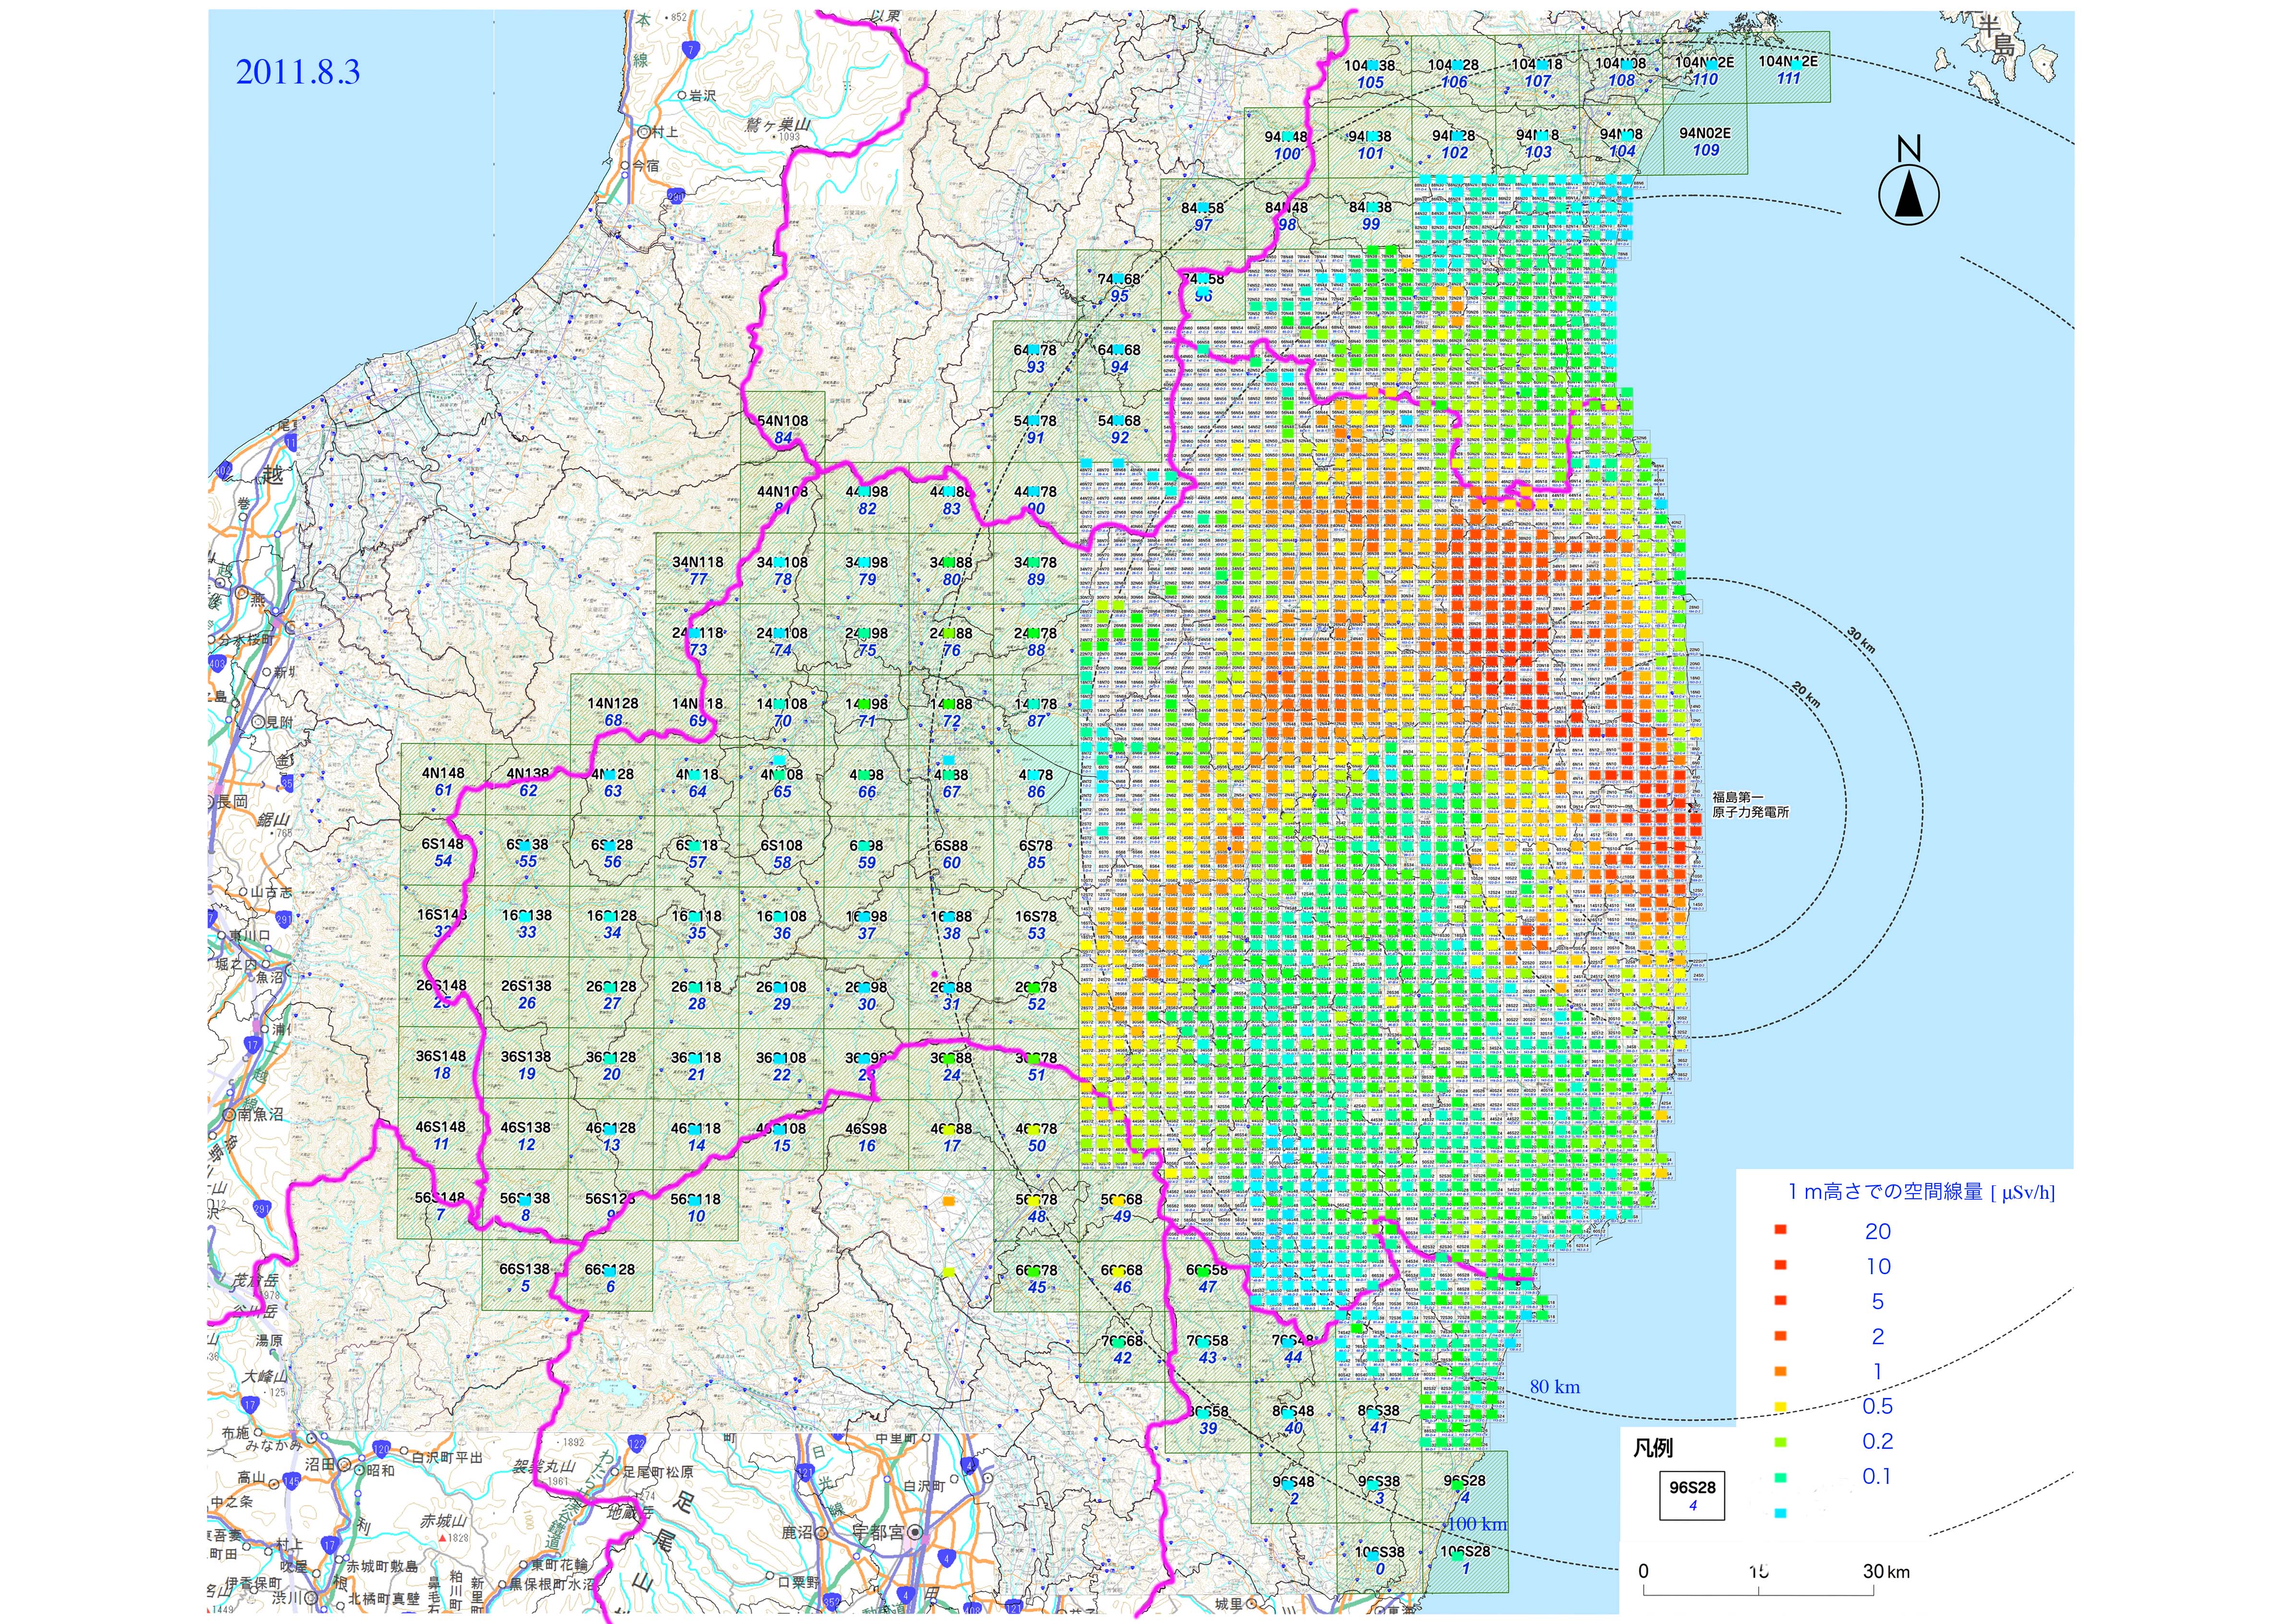Click the 2011.8.3 date label
Image resolution: width=2282 pixels, height=1624 pixels.
pos(297,72)
